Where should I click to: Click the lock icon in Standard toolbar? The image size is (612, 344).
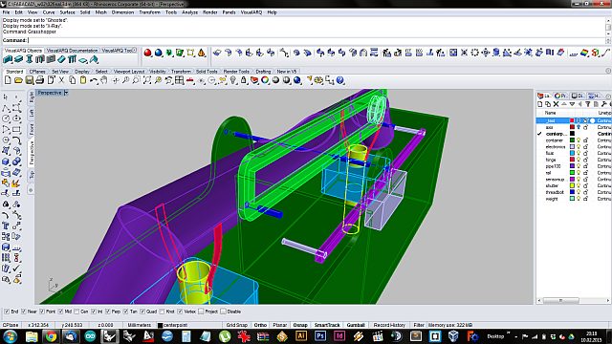point(244,80)
